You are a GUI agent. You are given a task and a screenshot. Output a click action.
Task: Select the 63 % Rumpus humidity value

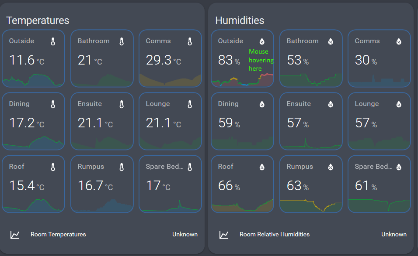point(298,185)
